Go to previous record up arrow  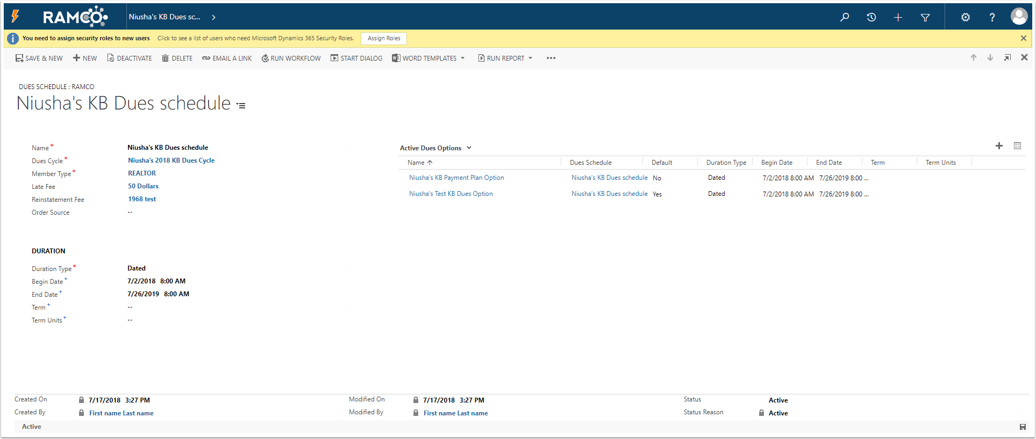pos(973,57)
